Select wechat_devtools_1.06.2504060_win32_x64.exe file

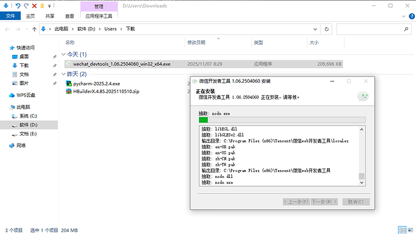pos(204,64)
